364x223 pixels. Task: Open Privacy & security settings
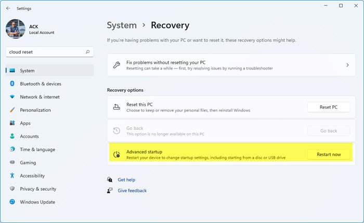pyautogui.click(x=38, y=189)
